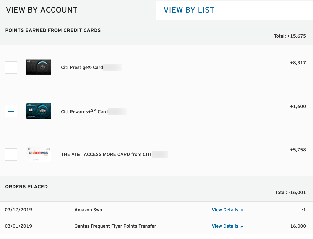This screenshot has height=239, width=313.
Task: Click the Orders Placed section header
Action: (26, 187)
